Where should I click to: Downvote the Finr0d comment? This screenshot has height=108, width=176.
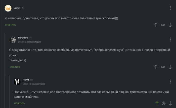point(170,103)
